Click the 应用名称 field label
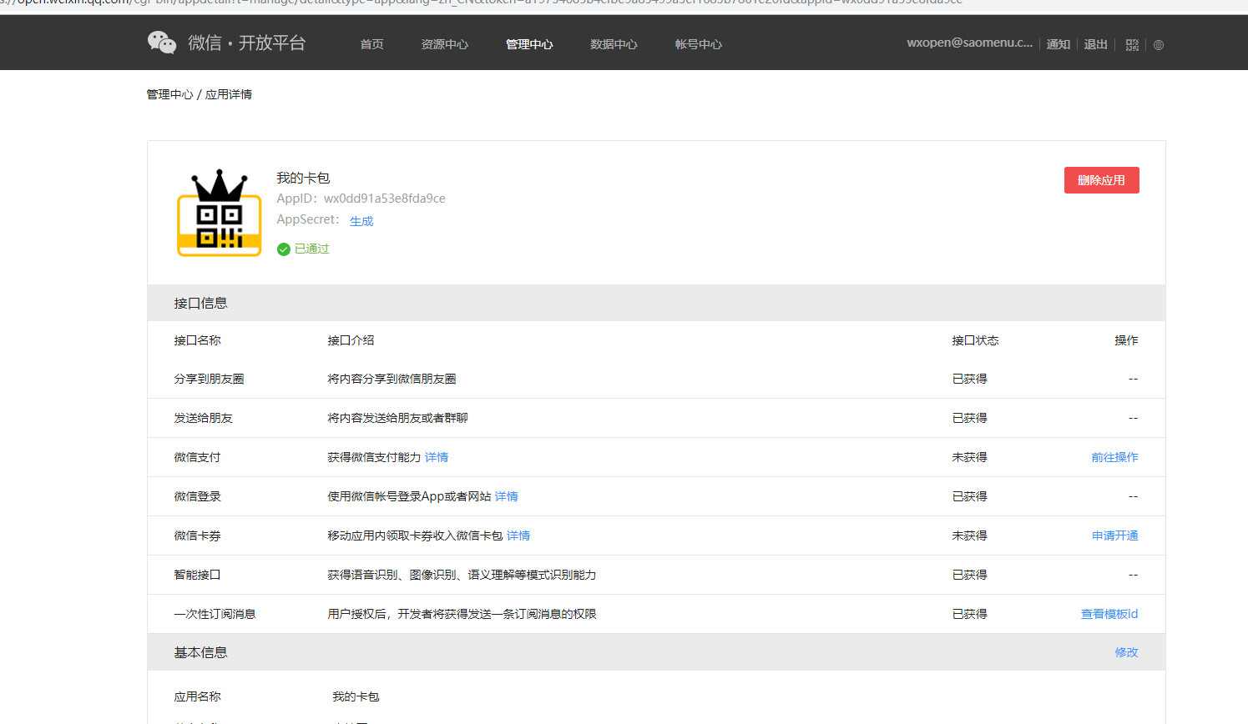This screenshot has height=724, width=1248. (x=197, y=696)
